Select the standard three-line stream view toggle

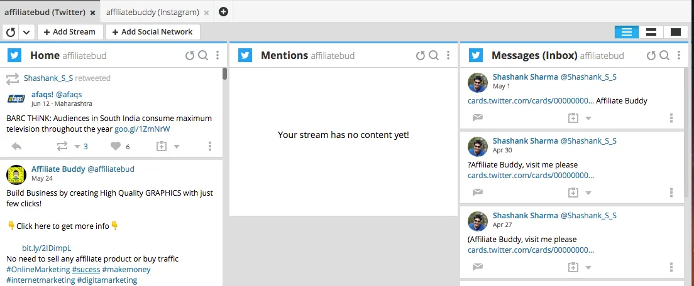[x=626, y=32]
